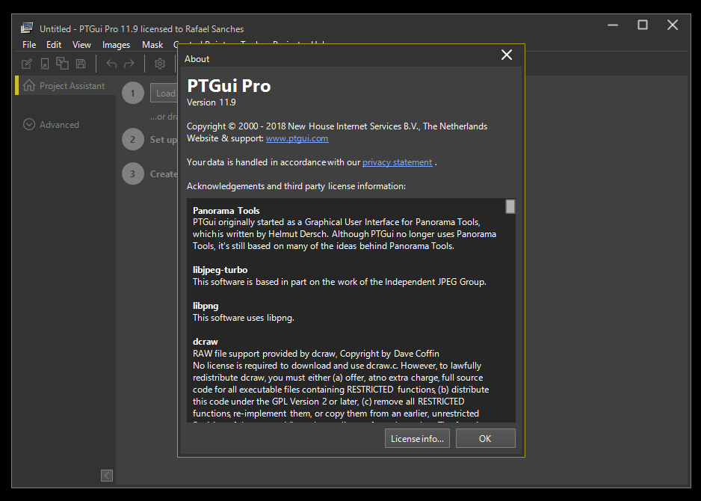701x501 pixels.
Task: Click the Set up panorama step label
Action: pos(164,139)
